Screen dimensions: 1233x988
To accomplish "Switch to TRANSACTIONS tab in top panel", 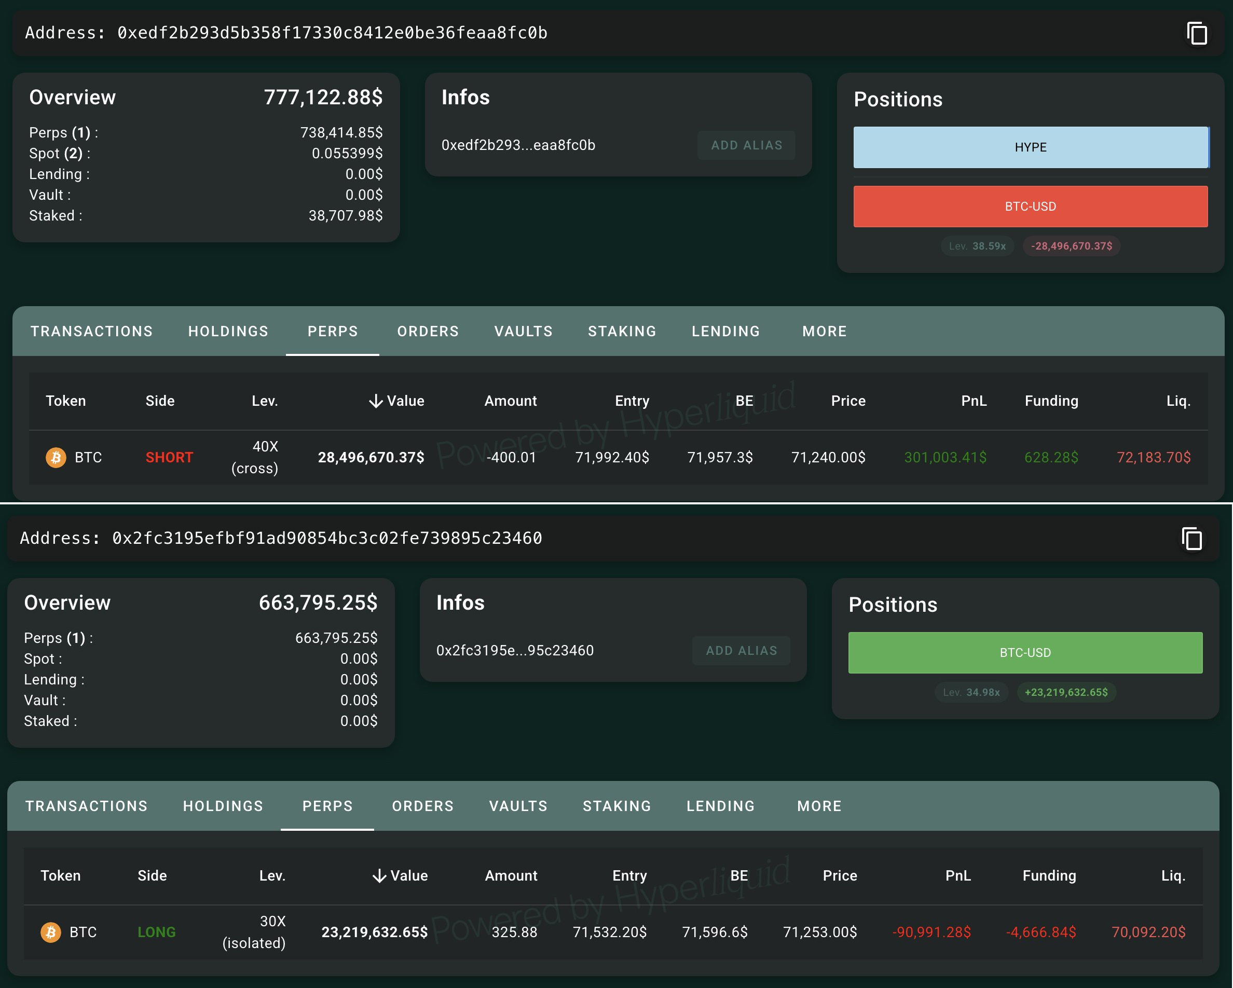I will coord(91,331).
